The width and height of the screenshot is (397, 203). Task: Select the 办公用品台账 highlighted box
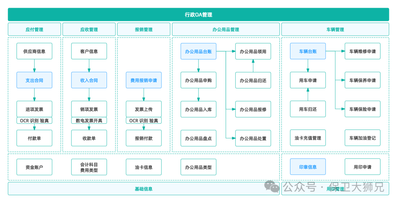click(x=198, y=51)
